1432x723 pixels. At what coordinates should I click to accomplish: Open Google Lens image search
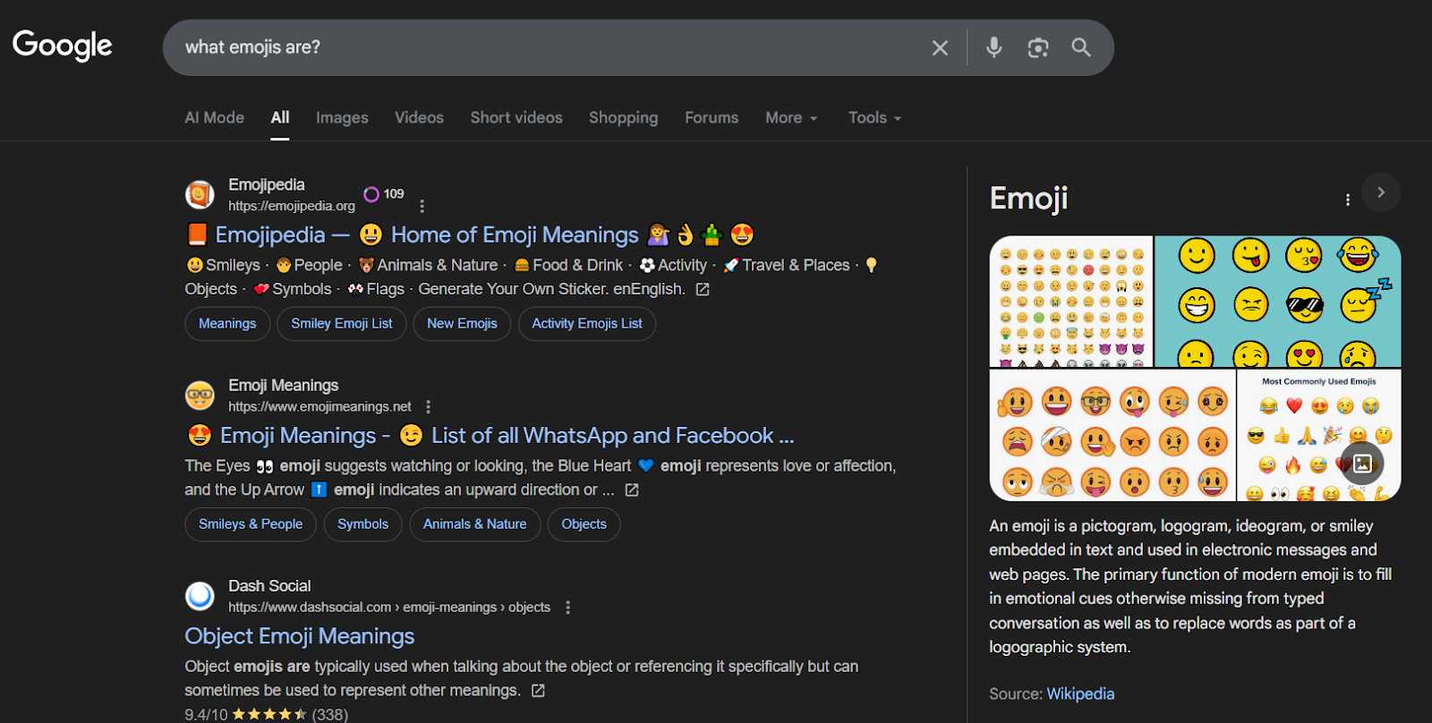point(1037,47)
